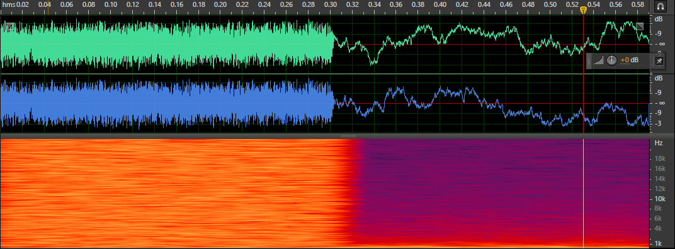The width and height of the screenshot is (675, 249).
Task: Click the 0.30 mark on the time ruler
Action: pyautogui.click(x=330, y=4)
